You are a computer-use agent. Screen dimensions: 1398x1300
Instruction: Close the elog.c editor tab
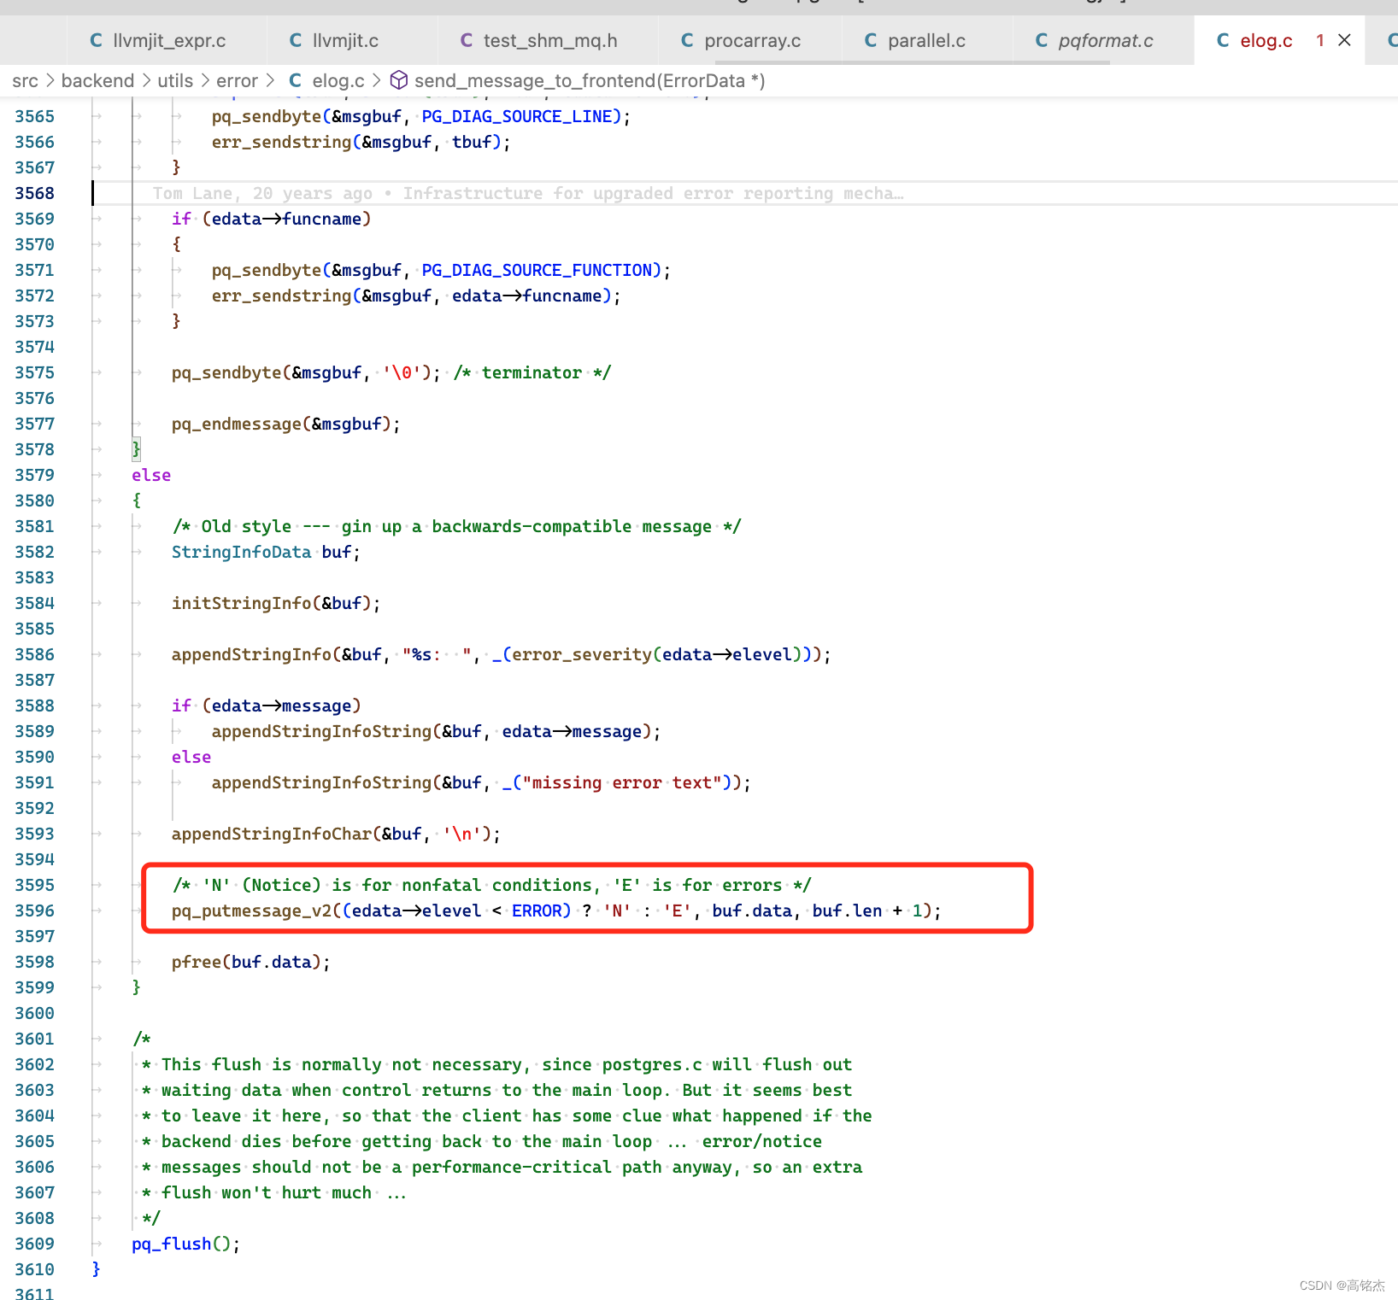click(x=1344, y=40)
